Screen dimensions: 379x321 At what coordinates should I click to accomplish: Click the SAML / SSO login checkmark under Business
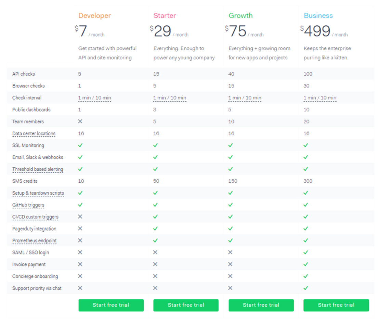click(306, 252)
